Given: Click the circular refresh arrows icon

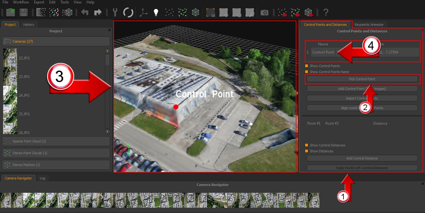Looking at the screenshot, I should click(128, 12).
